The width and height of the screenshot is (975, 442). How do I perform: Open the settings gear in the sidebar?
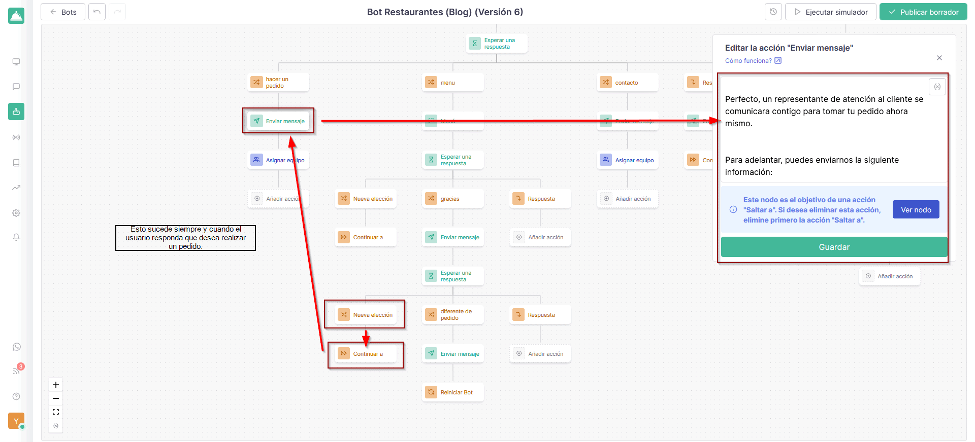16,213
